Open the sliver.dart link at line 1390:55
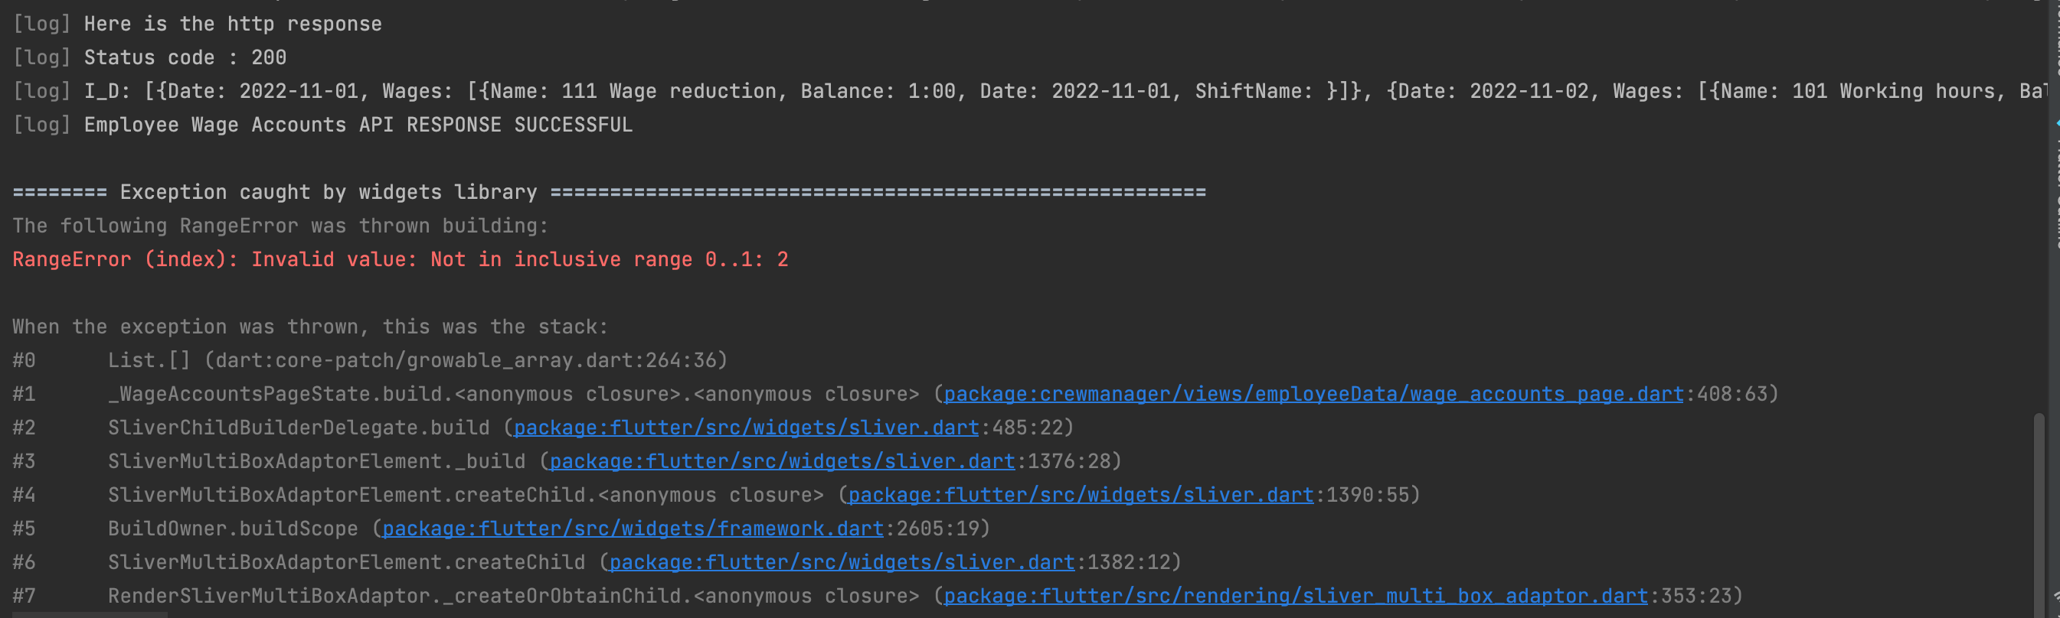The image size is (2060, 618). pyautogui.click(x=1081, y=495)
